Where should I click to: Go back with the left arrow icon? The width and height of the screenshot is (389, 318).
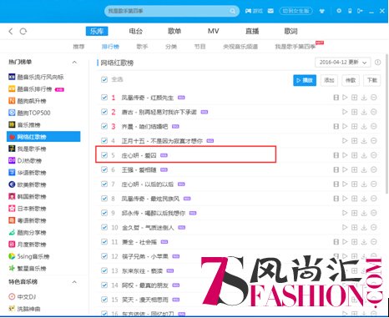(x=11, y=31)
